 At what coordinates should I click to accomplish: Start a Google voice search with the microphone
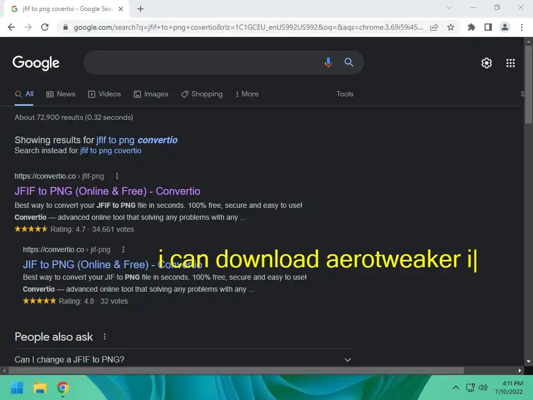pos(328,63)
